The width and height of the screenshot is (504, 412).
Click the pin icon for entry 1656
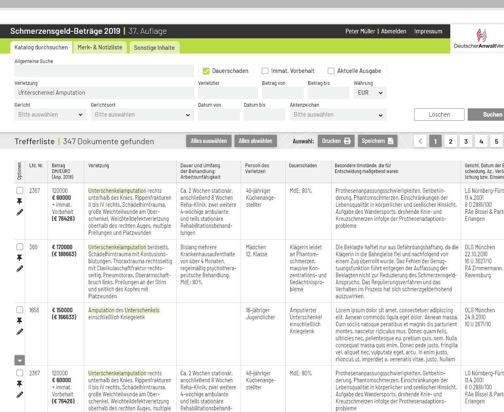(x=19, y=321)
